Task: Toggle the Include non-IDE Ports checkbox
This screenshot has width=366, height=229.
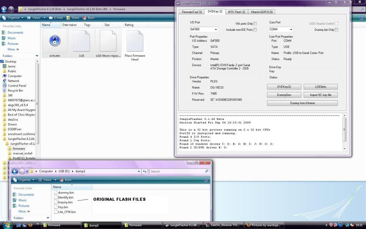Action: pyautogui.click(x=255, y=30)
